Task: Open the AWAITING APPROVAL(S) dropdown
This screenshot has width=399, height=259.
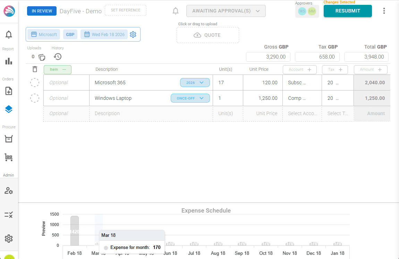Action: pyautogui.click(x=226, y=11)
